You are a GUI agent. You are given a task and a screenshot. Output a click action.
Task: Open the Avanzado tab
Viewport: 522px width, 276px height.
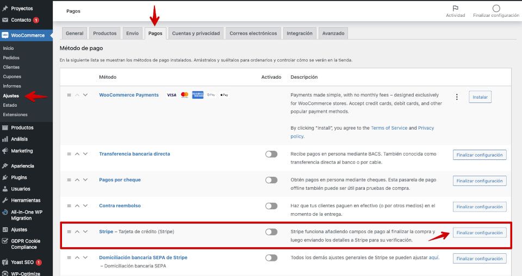[x=333, y=33]
